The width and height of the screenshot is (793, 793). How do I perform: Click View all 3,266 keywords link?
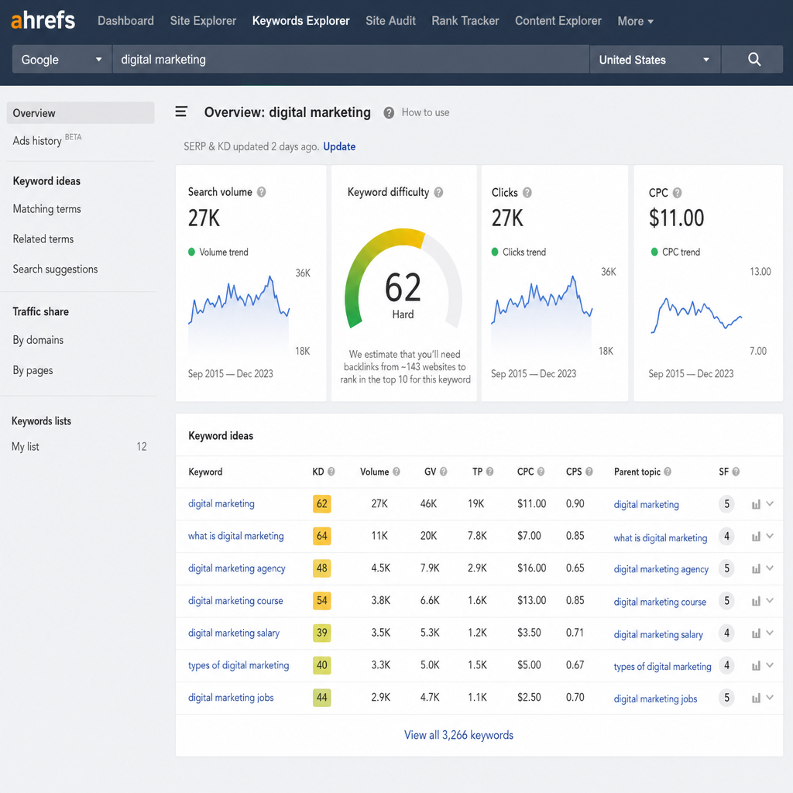458,735
